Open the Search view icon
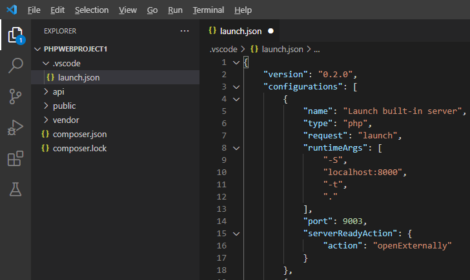 coord(15,66)
